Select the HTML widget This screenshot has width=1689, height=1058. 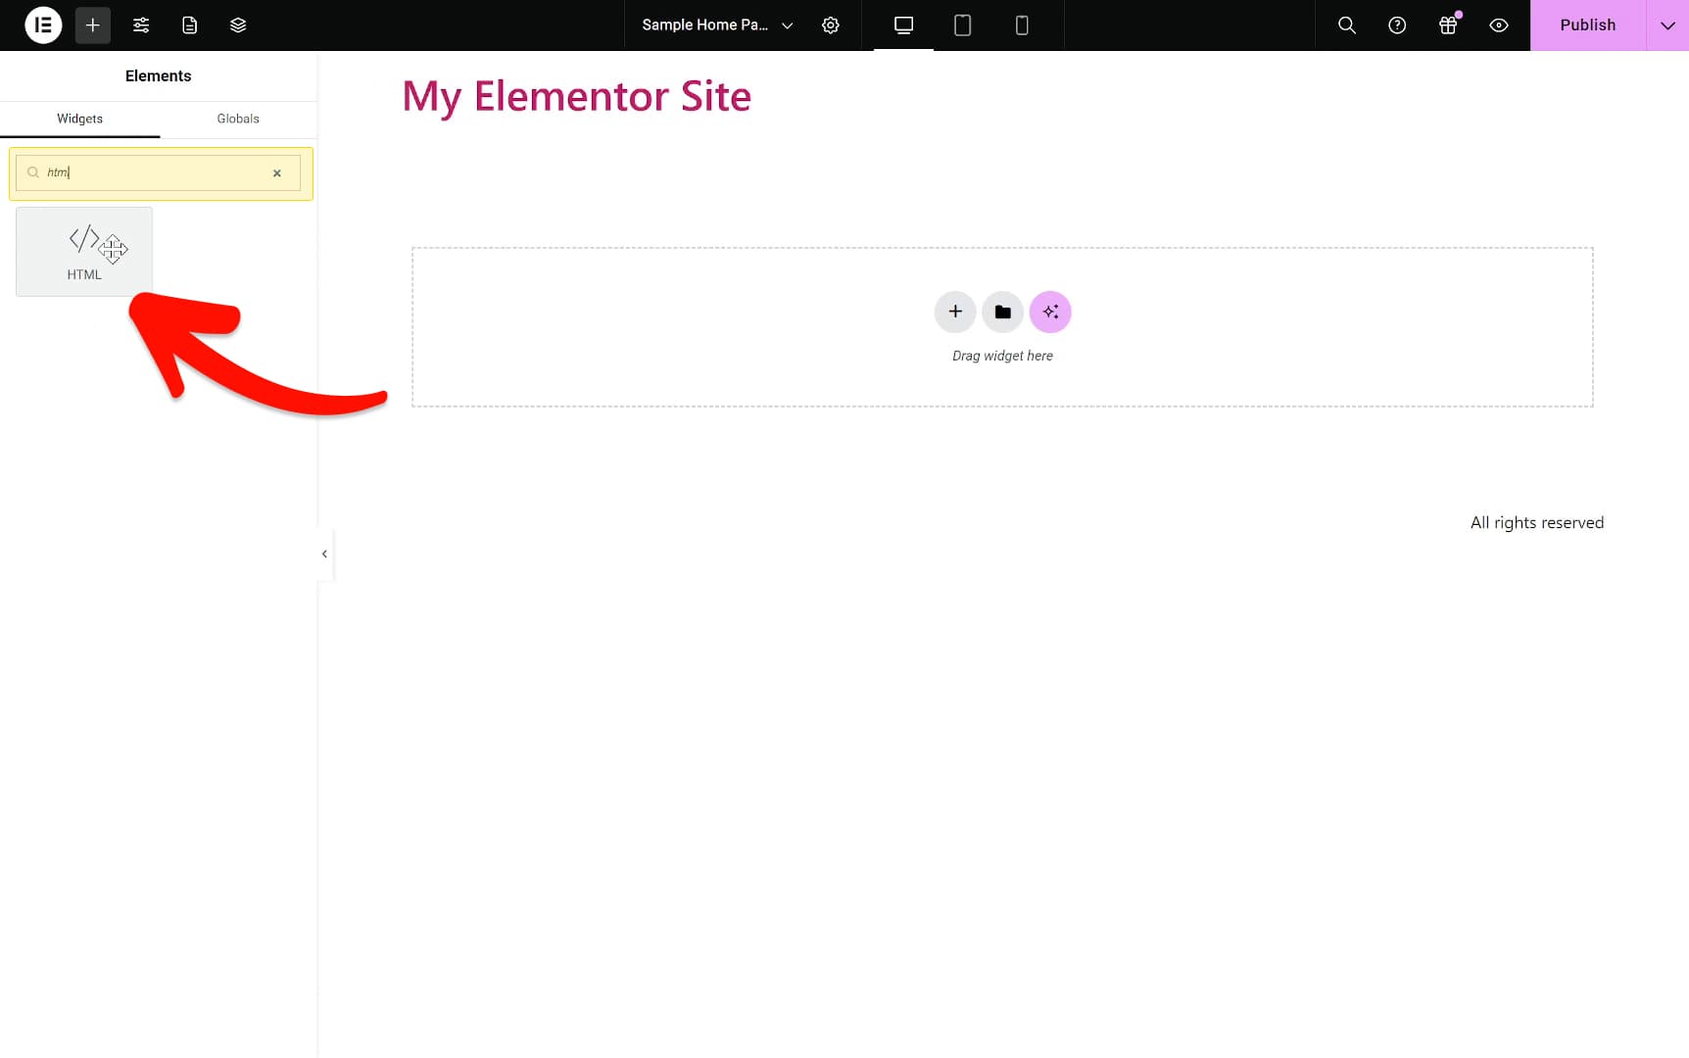[x=84, y=251]
